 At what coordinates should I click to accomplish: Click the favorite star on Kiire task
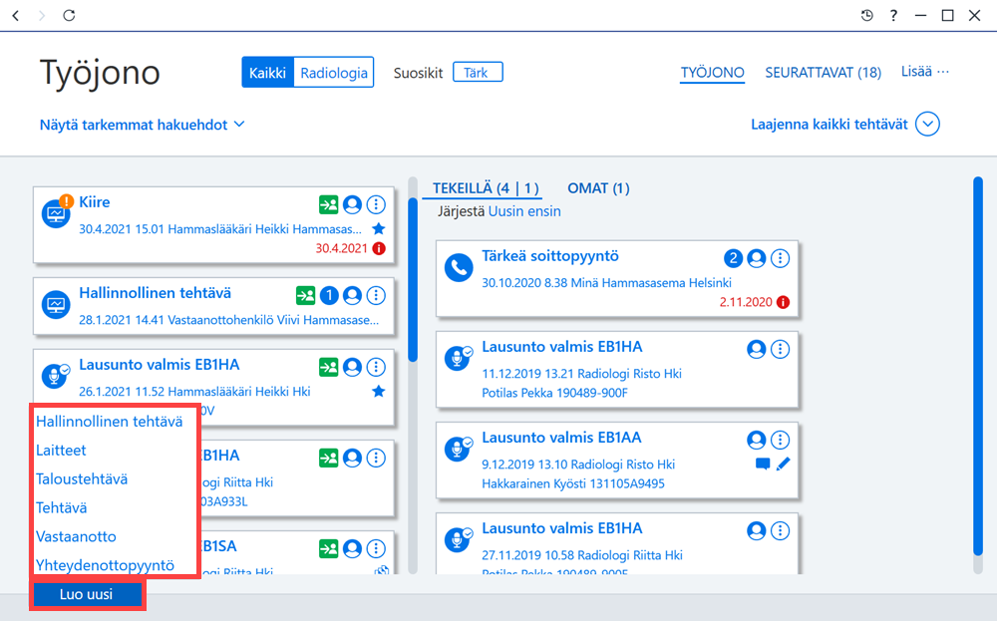[x=378, y=229]
